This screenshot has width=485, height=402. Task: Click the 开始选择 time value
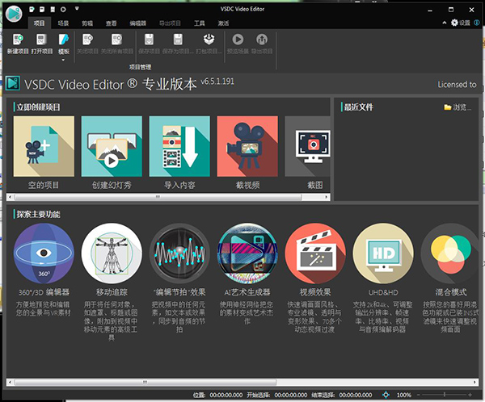290,395
